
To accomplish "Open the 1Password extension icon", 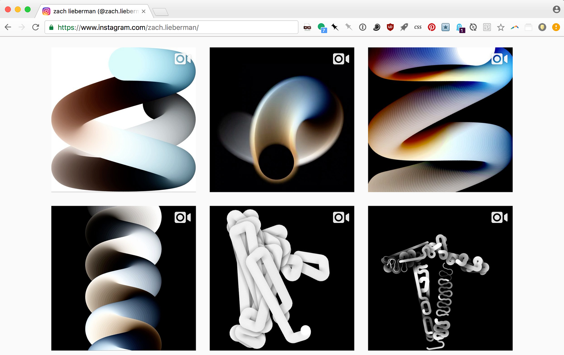I will [363, 27].
